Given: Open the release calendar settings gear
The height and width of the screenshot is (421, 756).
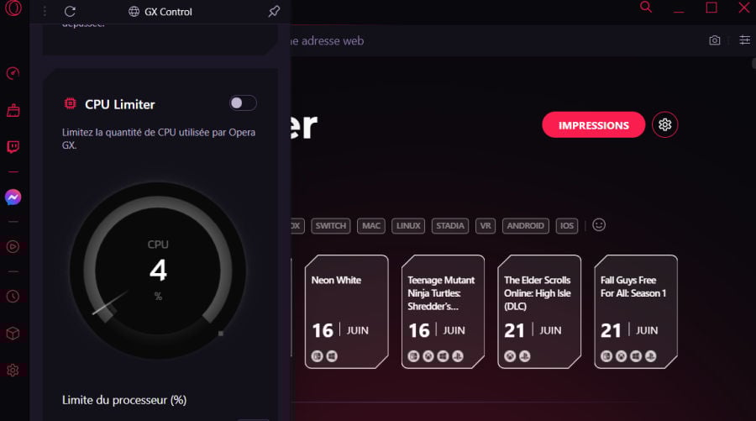Looking at the screenshot, I should [665, 125].
